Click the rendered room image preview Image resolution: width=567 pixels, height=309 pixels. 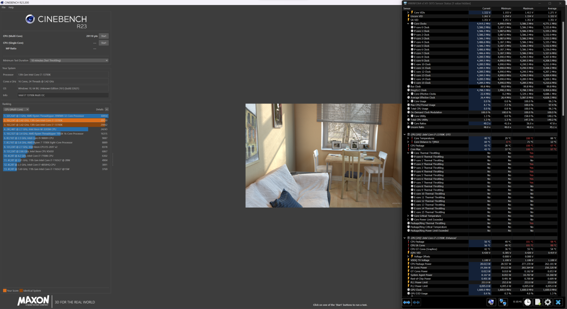[324, 155]
